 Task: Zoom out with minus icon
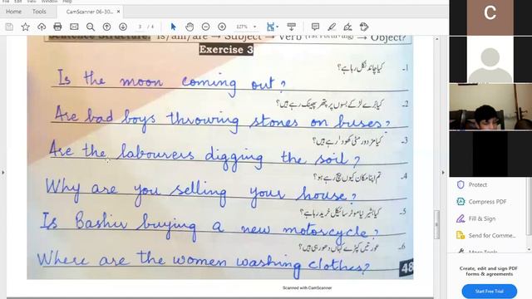click(x=205, y=27)
